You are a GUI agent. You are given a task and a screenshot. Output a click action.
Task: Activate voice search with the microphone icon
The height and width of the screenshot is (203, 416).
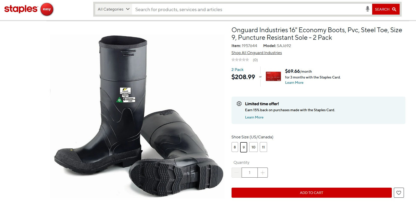click(368, 9)
